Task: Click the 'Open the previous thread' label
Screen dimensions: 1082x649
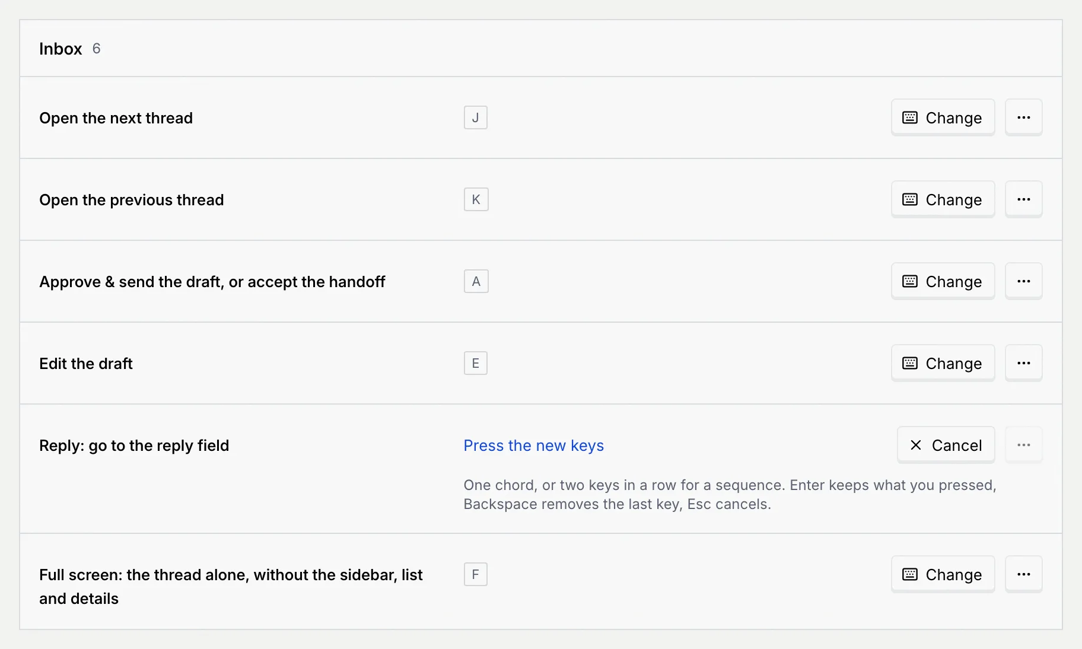Action: tap(131, 200)
